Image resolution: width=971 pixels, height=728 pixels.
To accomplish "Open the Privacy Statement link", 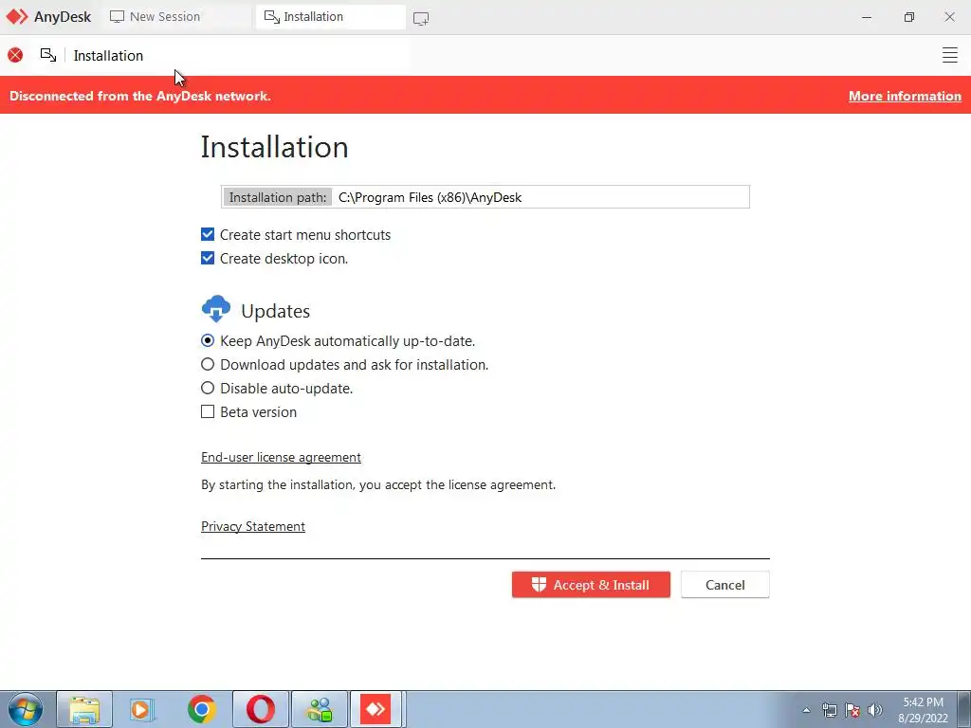I will (253, 527).
